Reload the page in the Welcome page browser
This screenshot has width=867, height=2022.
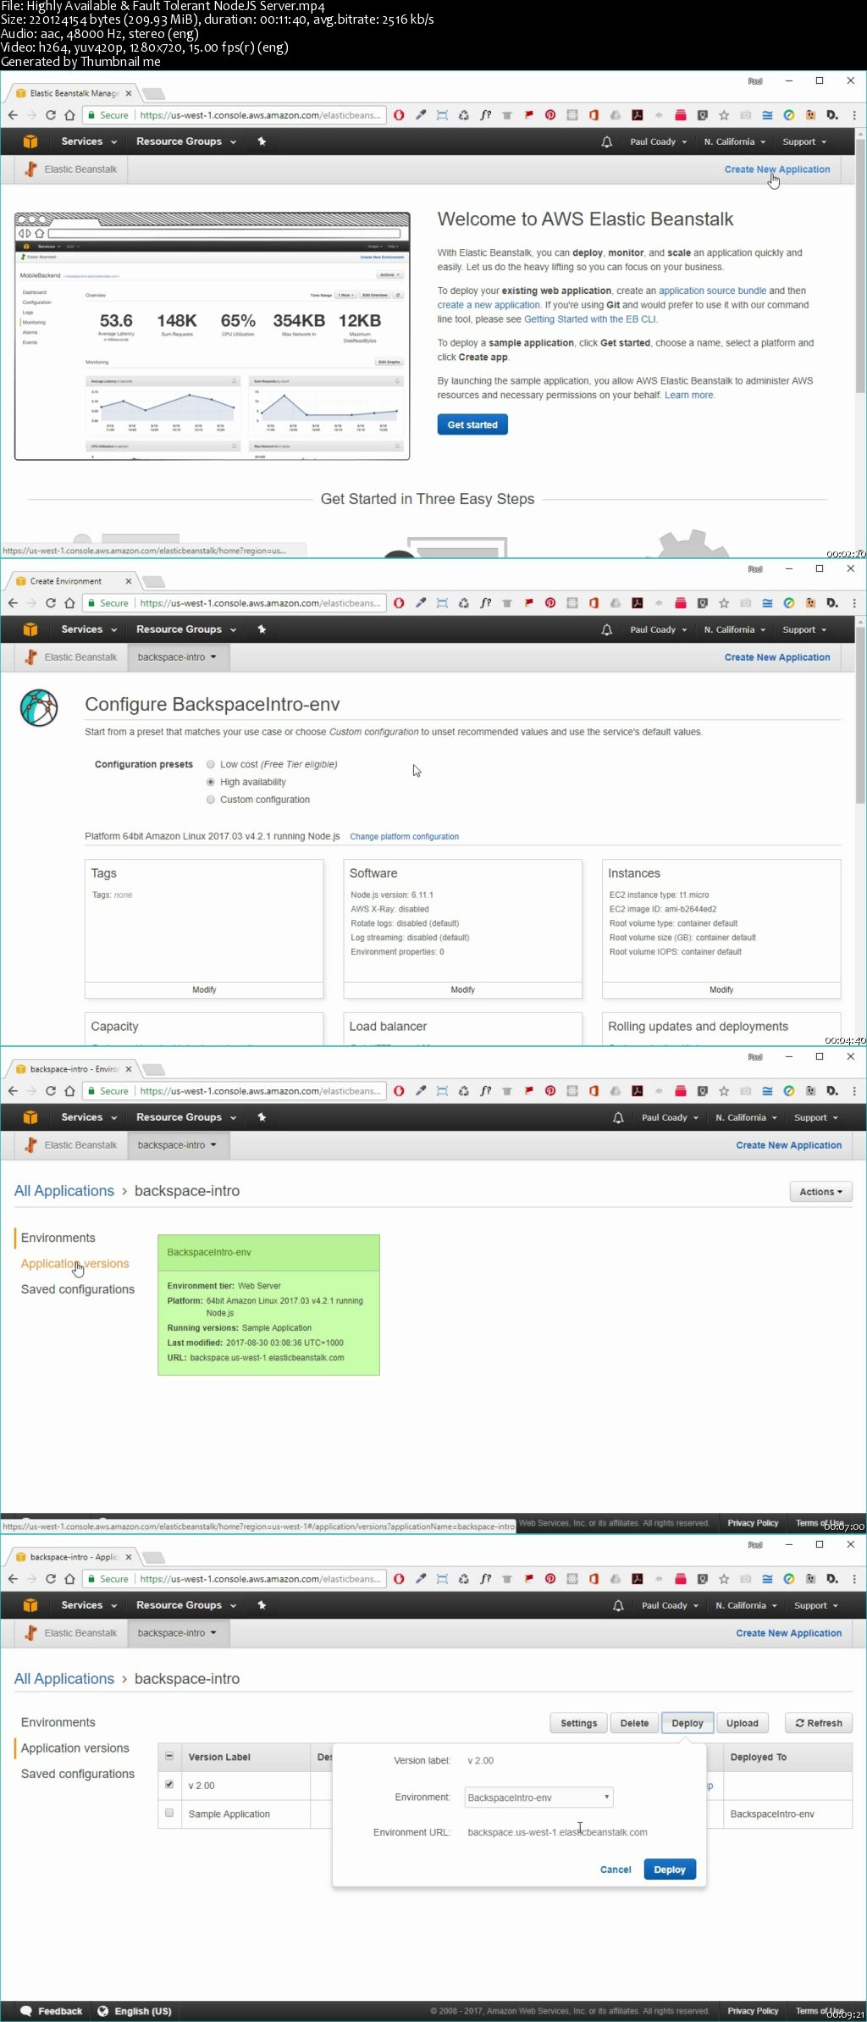(x=51, y=115)
